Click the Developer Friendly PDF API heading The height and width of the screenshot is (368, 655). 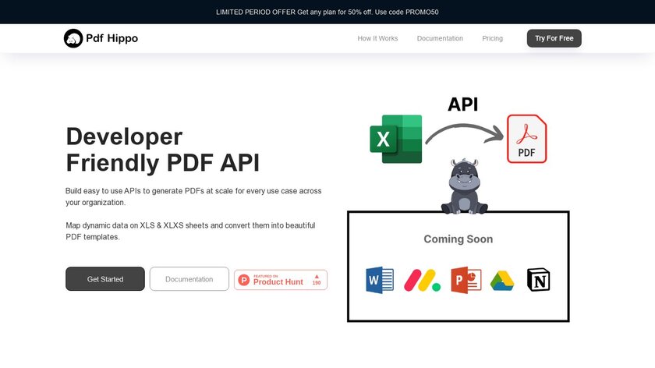[x=163, y=150]
